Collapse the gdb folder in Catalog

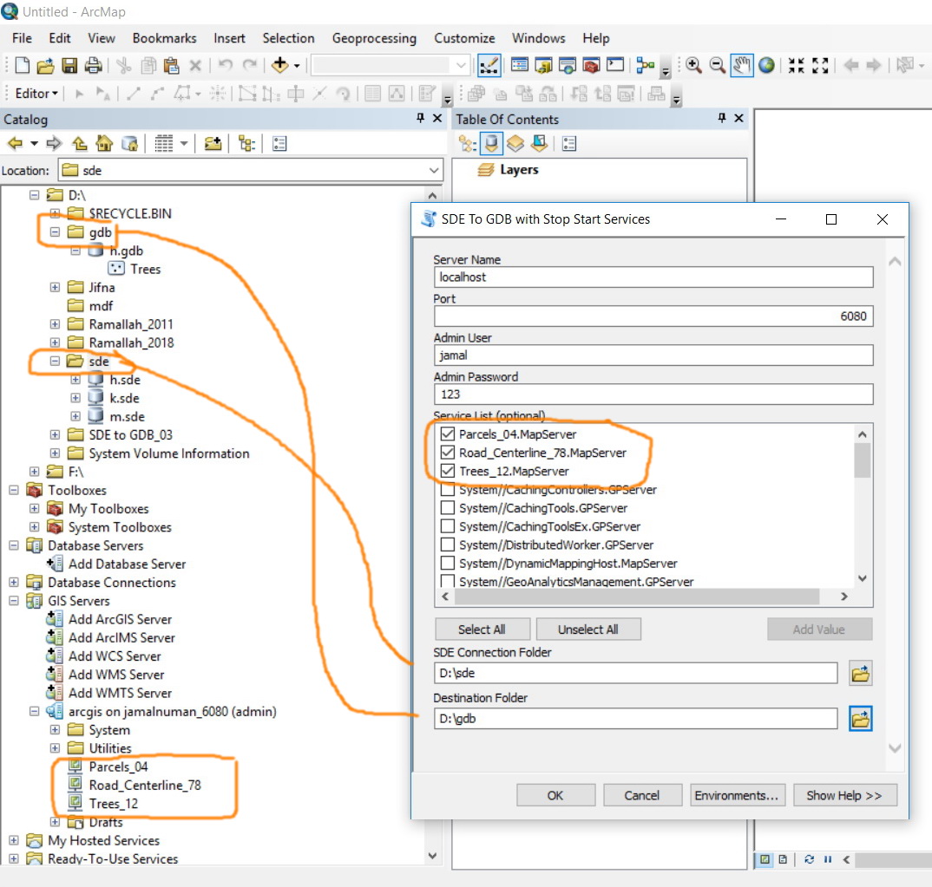[55, 232]
